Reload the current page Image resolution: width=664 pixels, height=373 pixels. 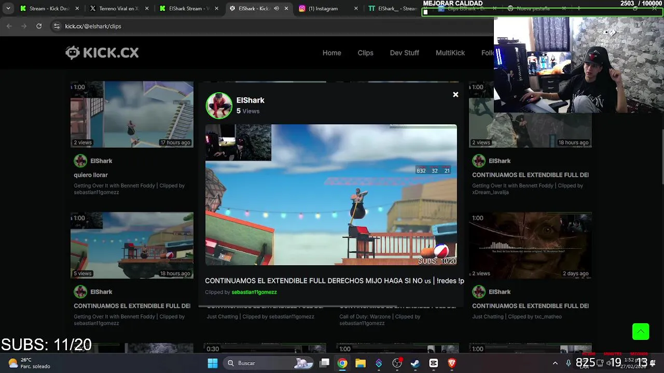[x=39, y=26]
